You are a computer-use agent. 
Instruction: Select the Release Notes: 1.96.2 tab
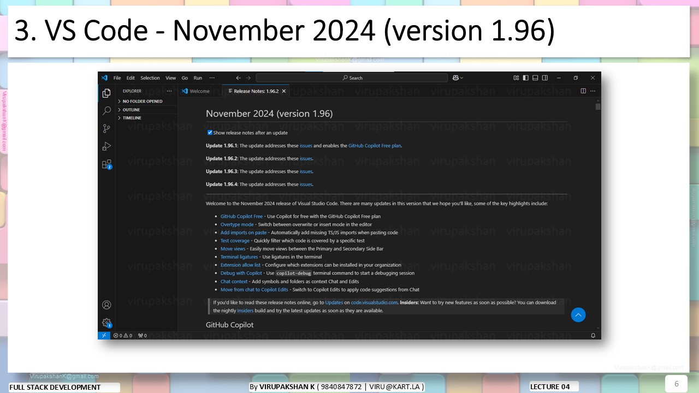click(x=257, y=91)
